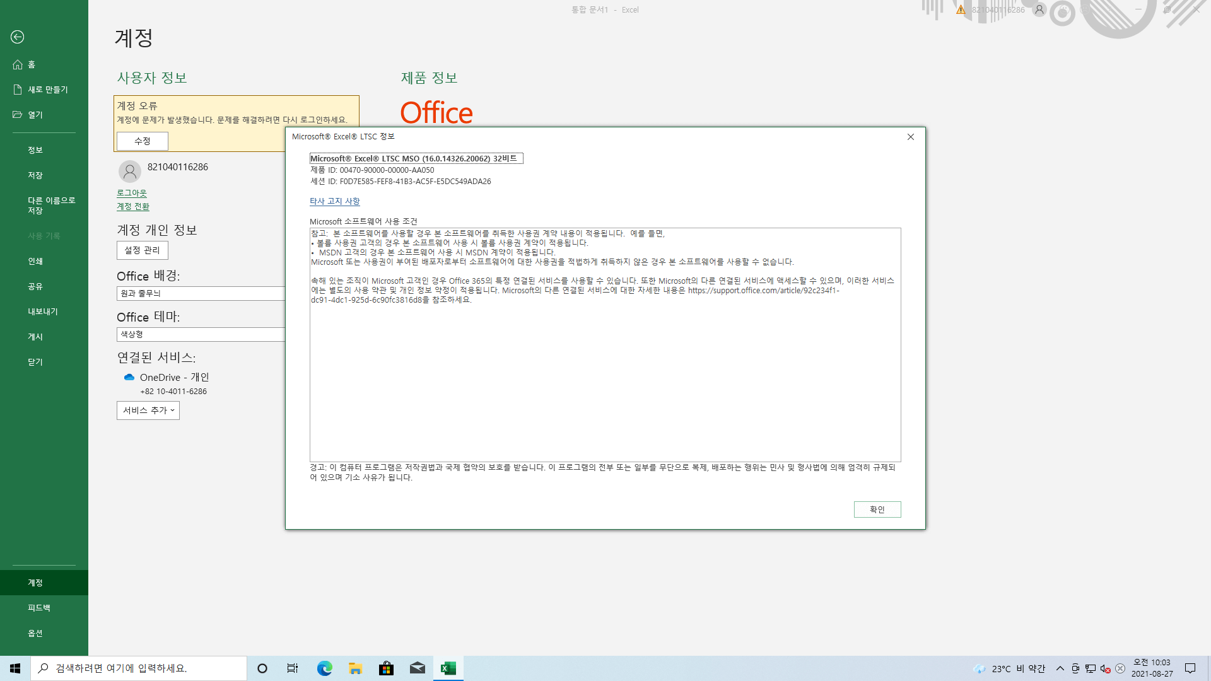Click the account warning icon in title bar
Viewport: 1211px width, 681px height.
tap(961, 9)
